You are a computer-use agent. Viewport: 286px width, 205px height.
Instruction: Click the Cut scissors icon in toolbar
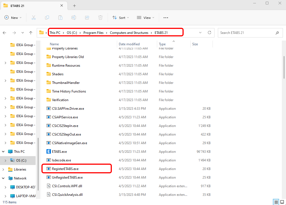(34, 17)
